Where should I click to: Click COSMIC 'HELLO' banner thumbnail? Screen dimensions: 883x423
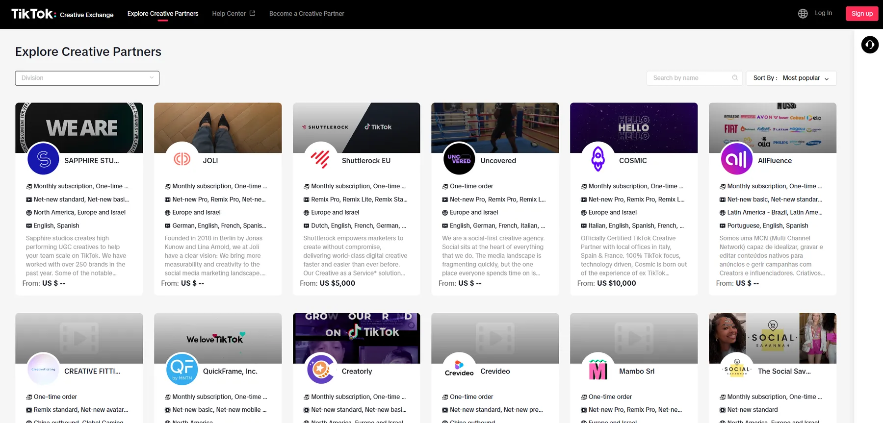[x=634, y=127]
